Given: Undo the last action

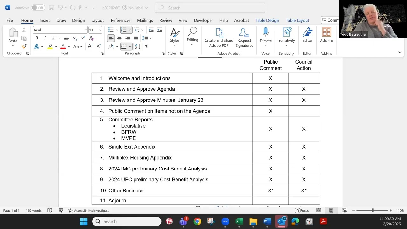Looking at the screenshot, I should pyautogui.click(x=60, y=8).
